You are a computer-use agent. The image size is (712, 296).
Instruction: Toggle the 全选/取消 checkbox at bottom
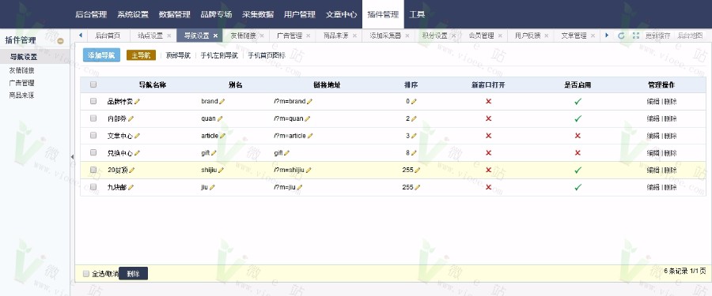(86, 274)
